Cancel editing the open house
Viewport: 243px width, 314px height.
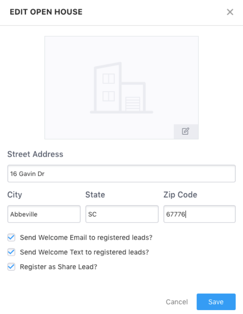coord(177,302)
